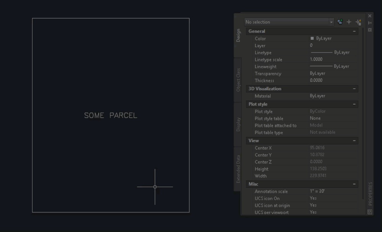Click the Plot table attached to label
Screen dimensions: 382x232
[x=276, y=126]
